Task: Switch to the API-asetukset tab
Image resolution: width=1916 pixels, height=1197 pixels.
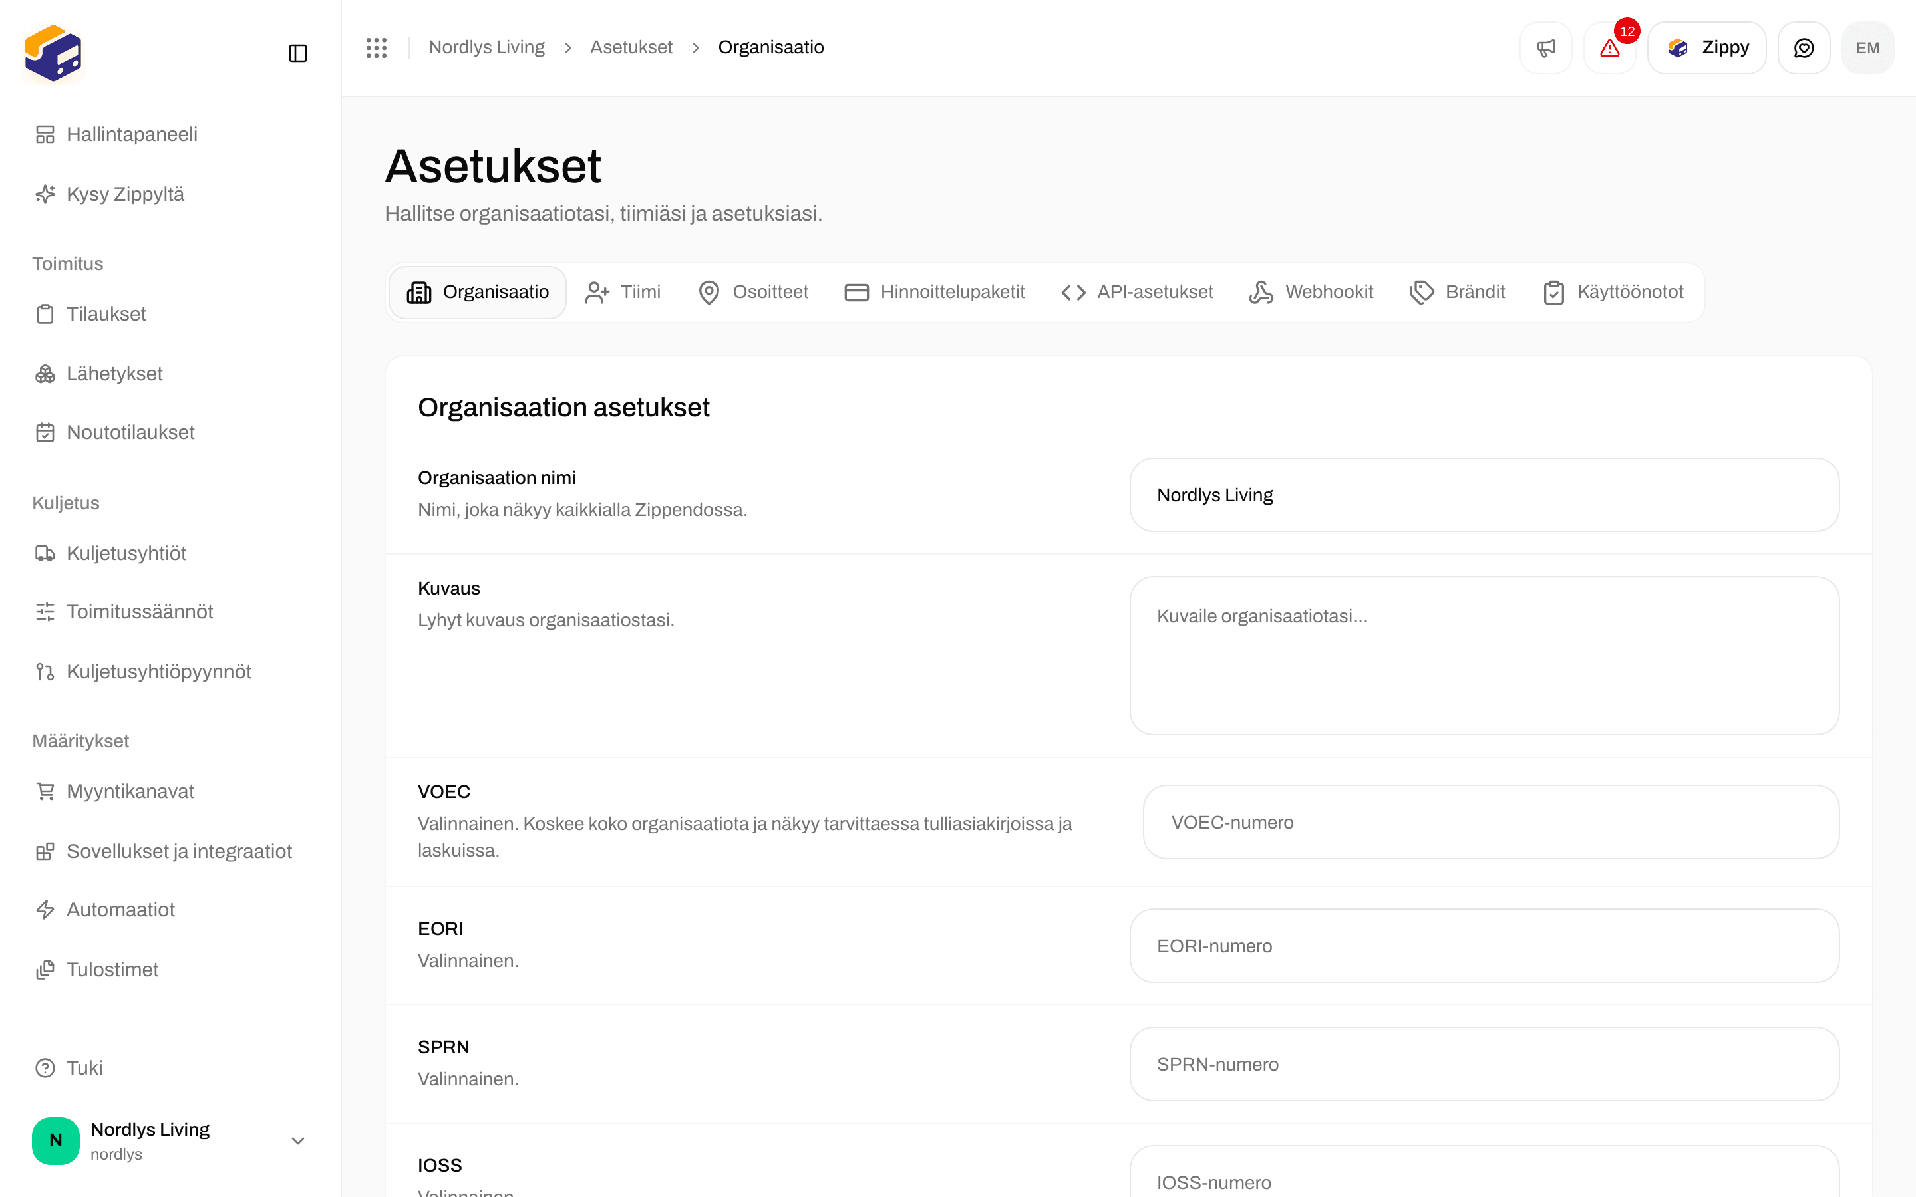Action: 1137,292
